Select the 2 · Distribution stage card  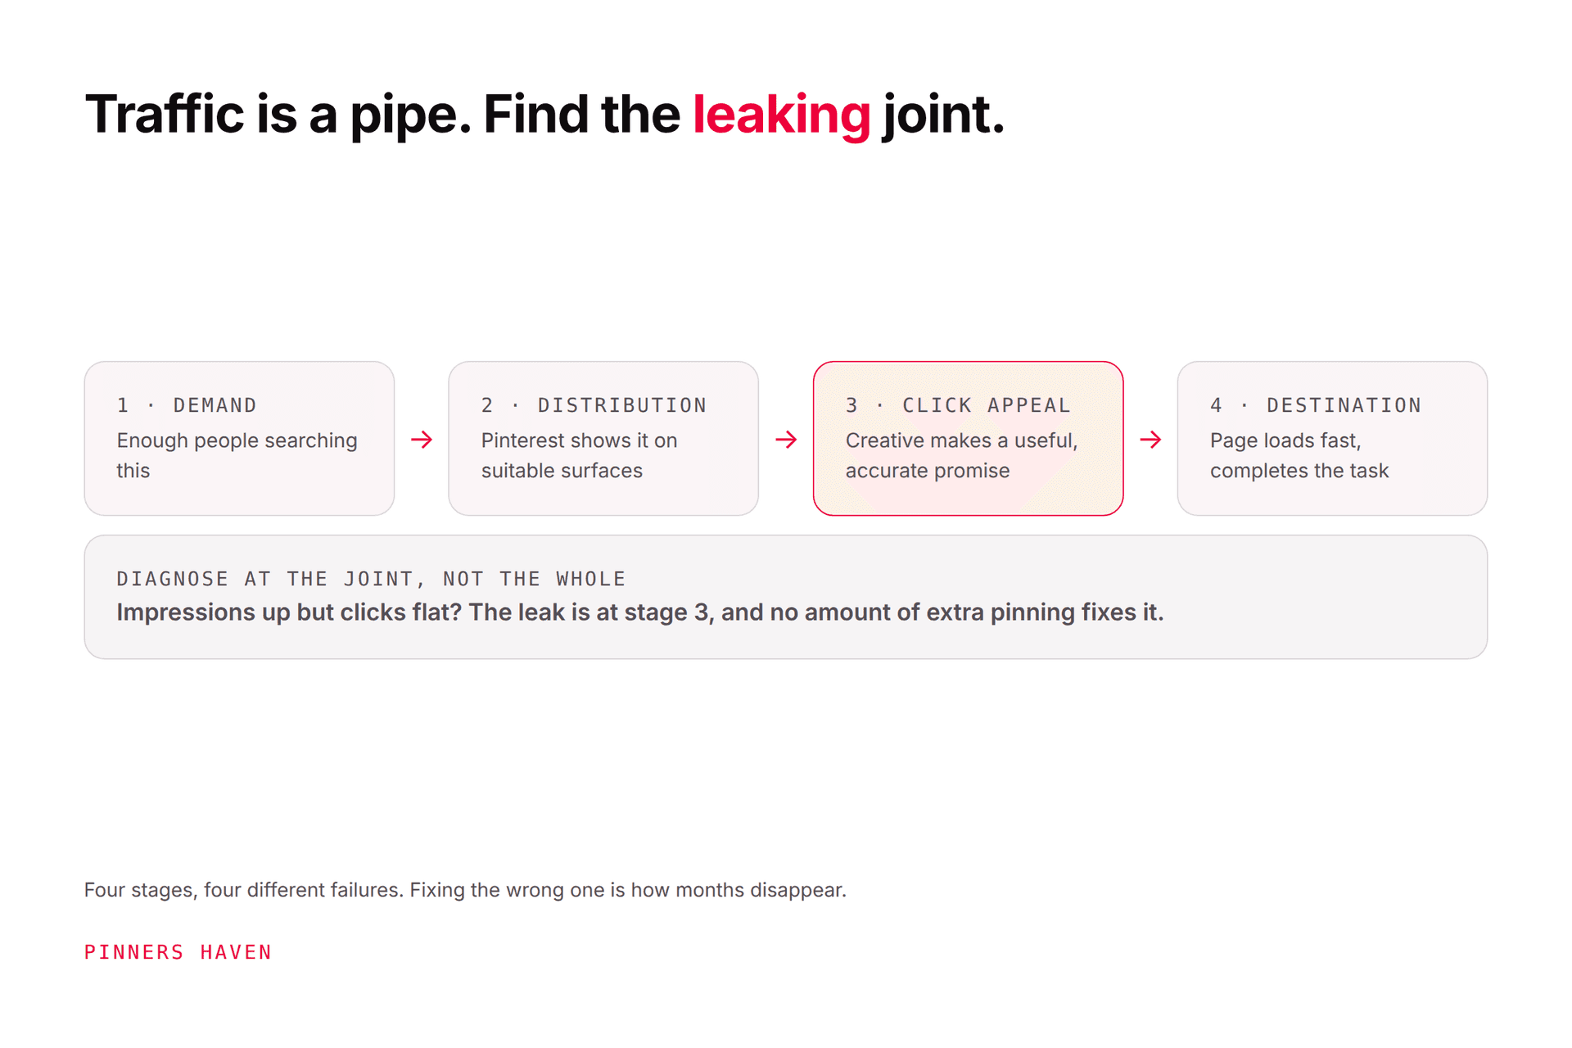tap(603, 438)
